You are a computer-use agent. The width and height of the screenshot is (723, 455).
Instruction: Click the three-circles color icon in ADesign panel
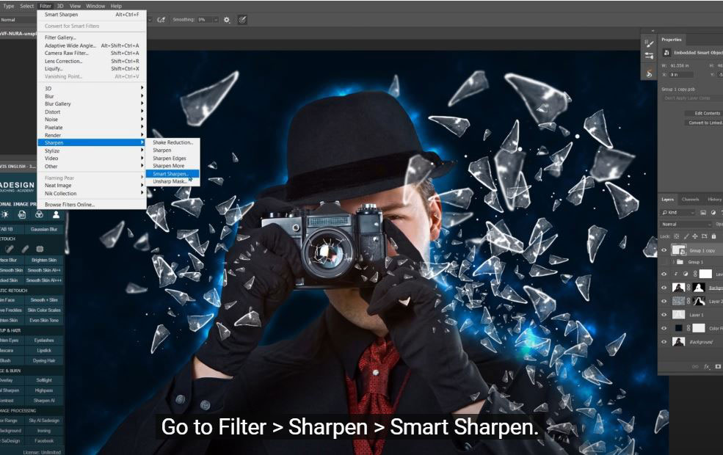coord(39,214)
